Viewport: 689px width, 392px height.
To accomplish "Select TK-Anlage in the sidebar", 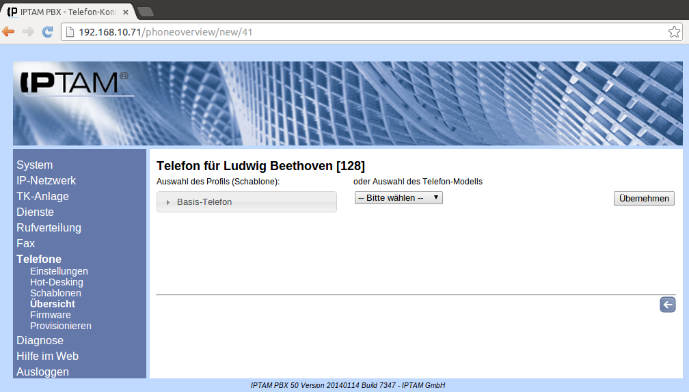I will pyautogui.click(x=42, y=196).
